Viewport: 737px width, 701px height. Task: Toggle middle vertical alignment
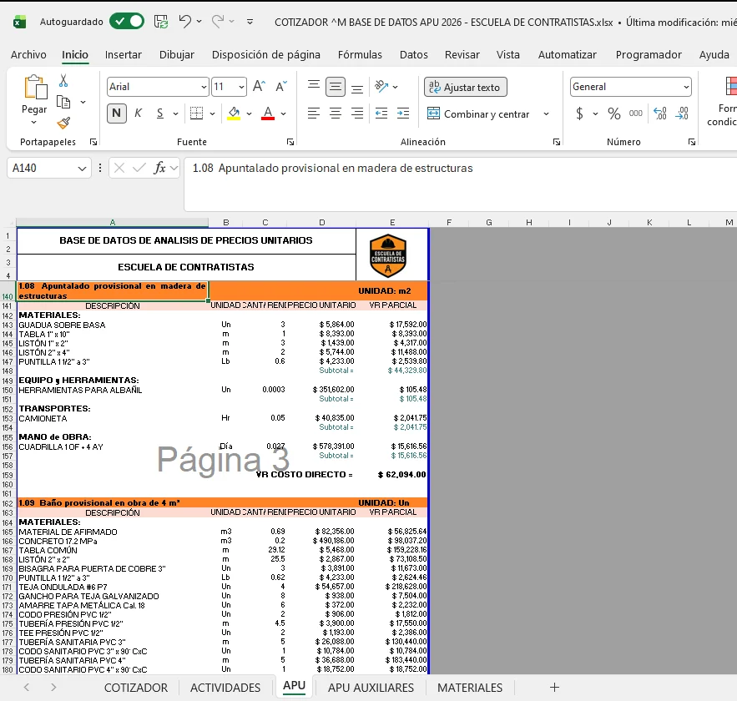pos(336,87)
